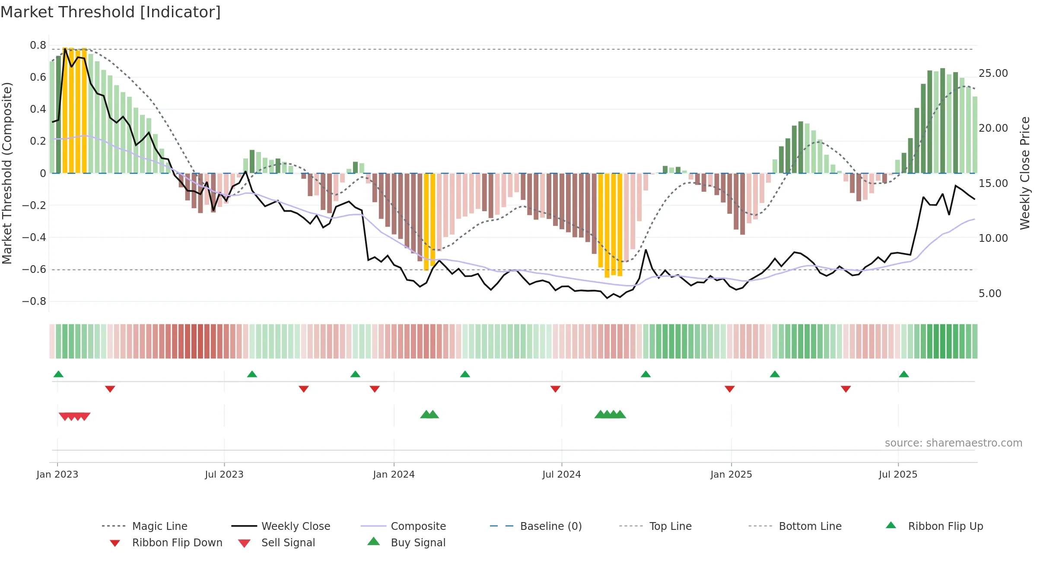The image size is (1037, 583).
Task: Toggle the Top Line legend entry
Action: coord(655,526)
